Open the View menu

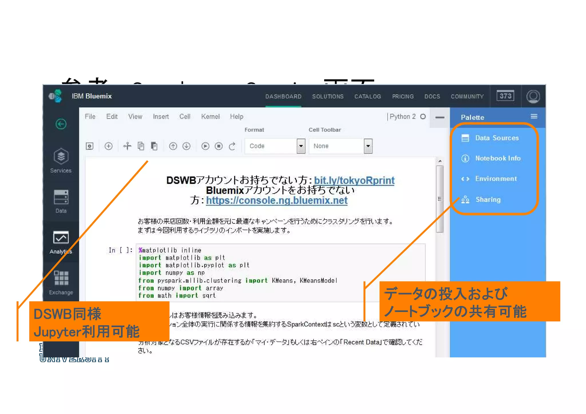coord(135,117)
